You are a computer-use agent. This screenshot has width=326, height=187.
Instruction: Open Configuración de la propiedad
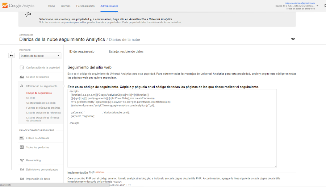pos(43,68)
